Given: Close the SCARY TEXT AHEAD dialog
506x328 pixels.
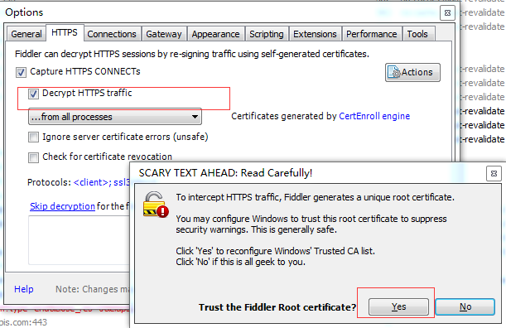Looking at the screenshot, I should coord(494,174).
